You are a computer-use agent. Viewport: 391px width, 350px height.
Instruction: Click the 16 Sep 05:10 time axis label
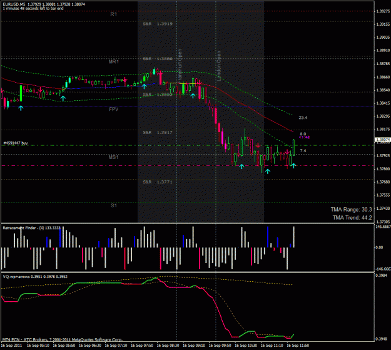(38, 346)
